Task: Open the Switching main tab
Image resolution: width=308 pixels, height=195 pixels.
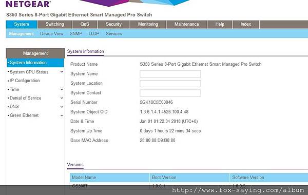Action: (x=54, y=24)
